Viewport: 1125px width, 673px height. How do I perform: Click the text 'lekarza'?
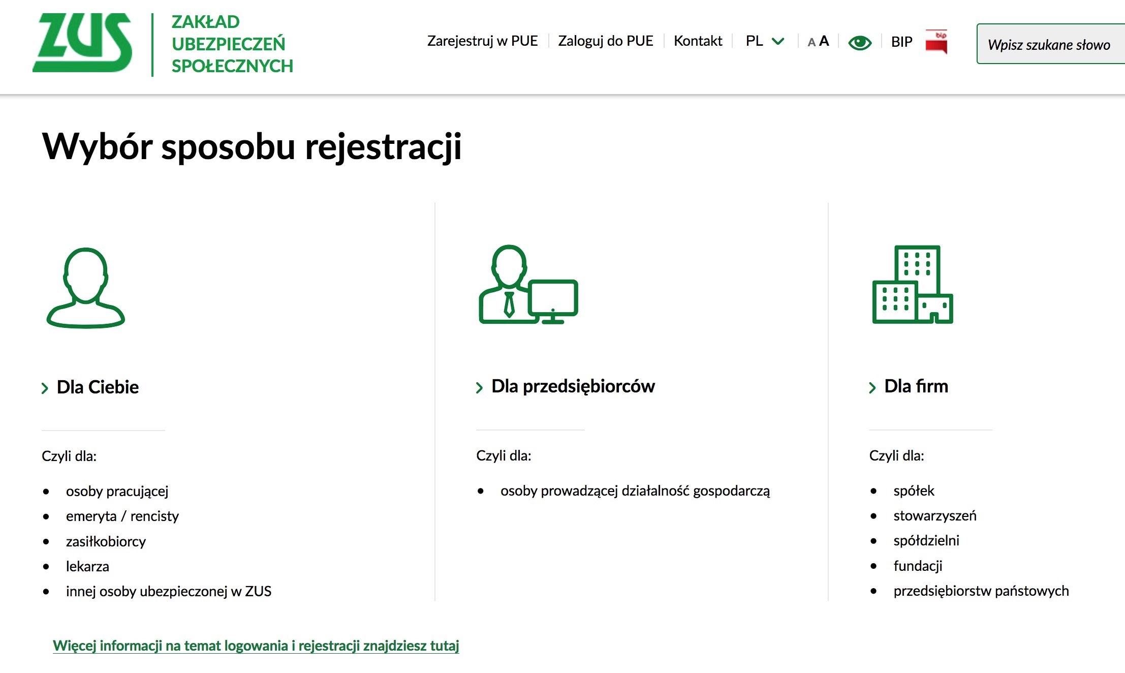coord(87,566)
